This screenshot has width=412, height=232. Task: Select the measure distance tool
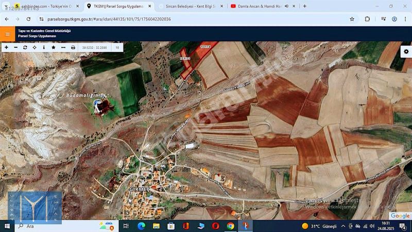(x=63, y=47)
